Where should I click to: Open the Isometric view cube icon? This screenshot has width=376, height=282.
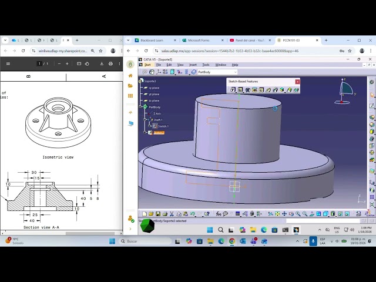click(325, 214)
